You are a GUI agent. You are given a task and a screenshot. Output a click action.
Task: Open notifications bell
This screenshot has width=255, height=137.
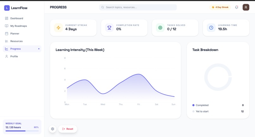coord(237,7)
